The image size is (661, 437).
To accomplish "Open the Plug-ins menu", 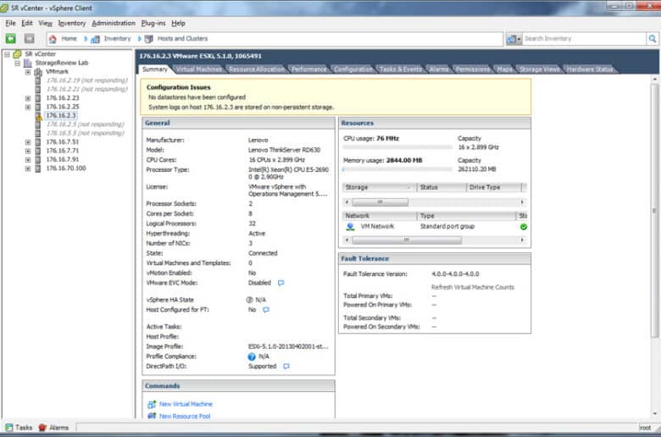I will tap(153, 23).
